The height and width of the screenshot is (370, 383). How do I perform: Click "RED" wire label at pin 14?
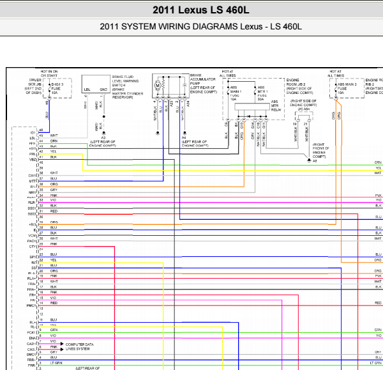pos(54,303)
